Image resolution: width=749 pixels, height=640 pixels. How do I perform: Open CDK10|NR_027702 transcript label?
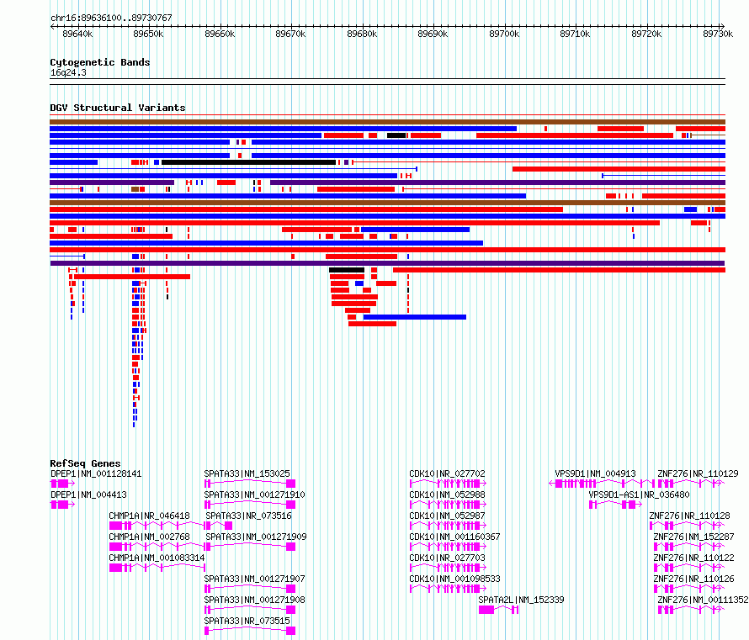[447, 474]
